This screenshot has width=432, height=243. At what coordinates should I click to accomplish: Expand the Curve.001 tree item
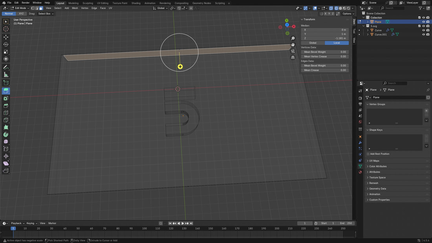[x=368, y=35]
